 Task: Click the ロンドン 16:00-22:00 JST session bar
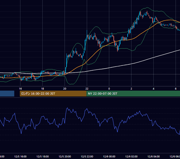click(x=53, y=94)
